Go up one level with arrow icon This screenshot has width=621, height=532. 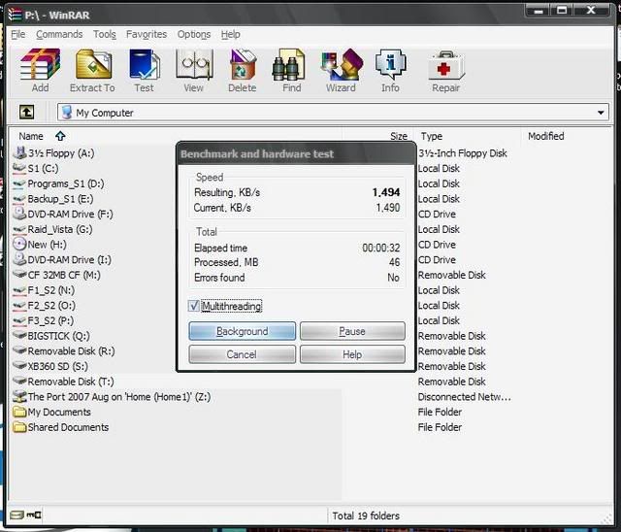point(26,112)
